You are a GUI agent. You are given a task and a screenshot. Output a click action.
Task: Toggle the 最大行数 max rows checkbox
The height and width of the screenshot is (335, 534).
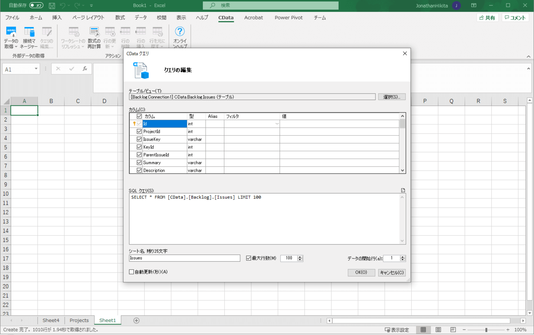pyautogui.click(x=249, y=258)
